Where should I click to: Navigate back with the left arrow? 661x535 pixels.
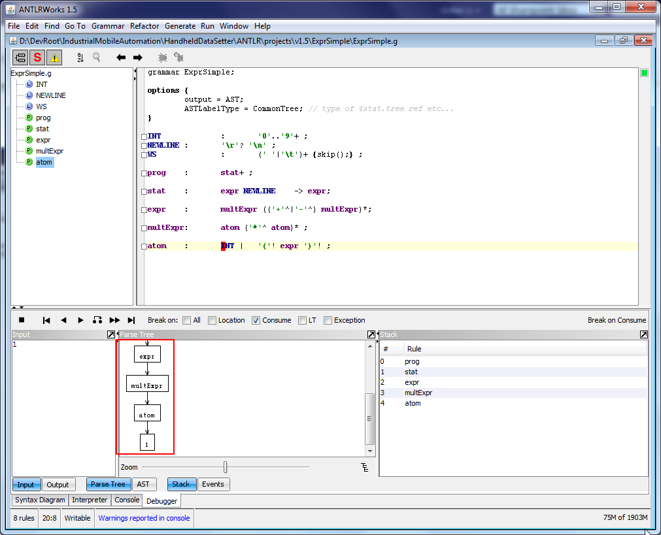121,57
